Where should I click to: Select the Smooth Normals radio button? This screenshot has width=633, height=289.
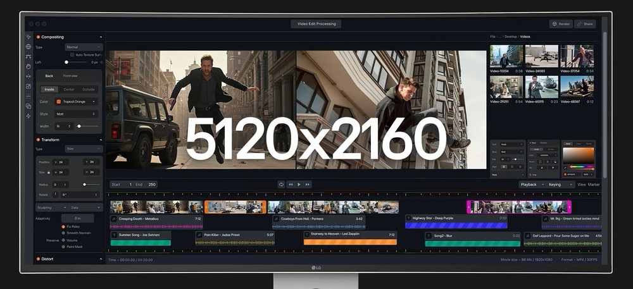click(x=63, y=233)
